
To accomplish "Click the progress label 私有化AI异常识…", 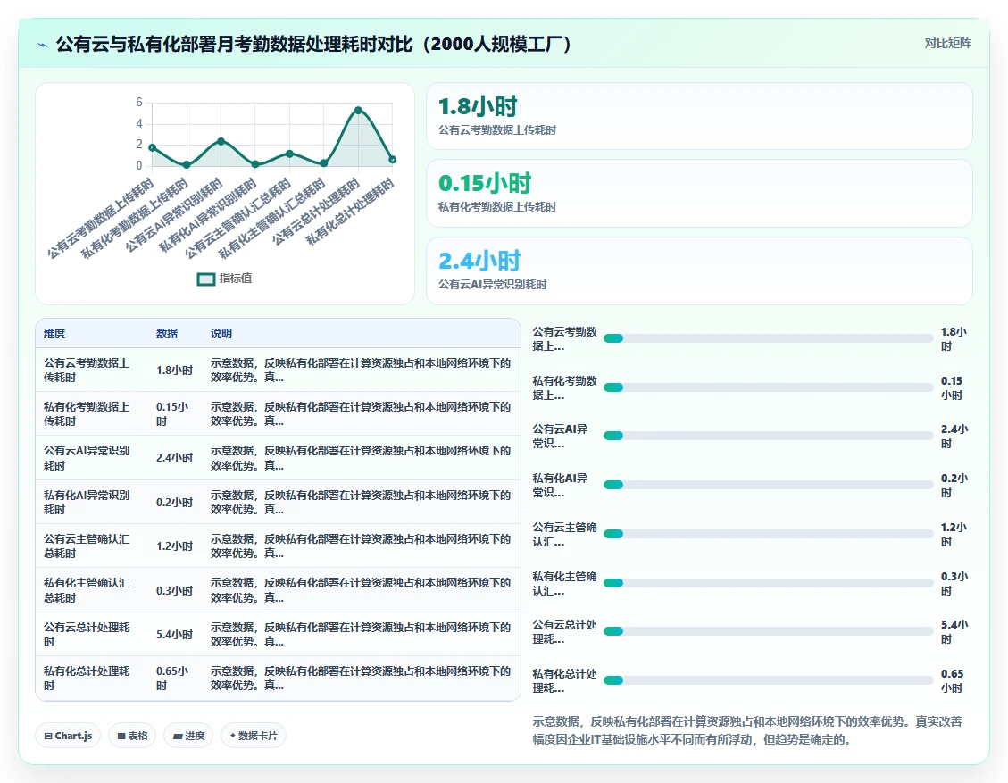I will click(560, 485).
